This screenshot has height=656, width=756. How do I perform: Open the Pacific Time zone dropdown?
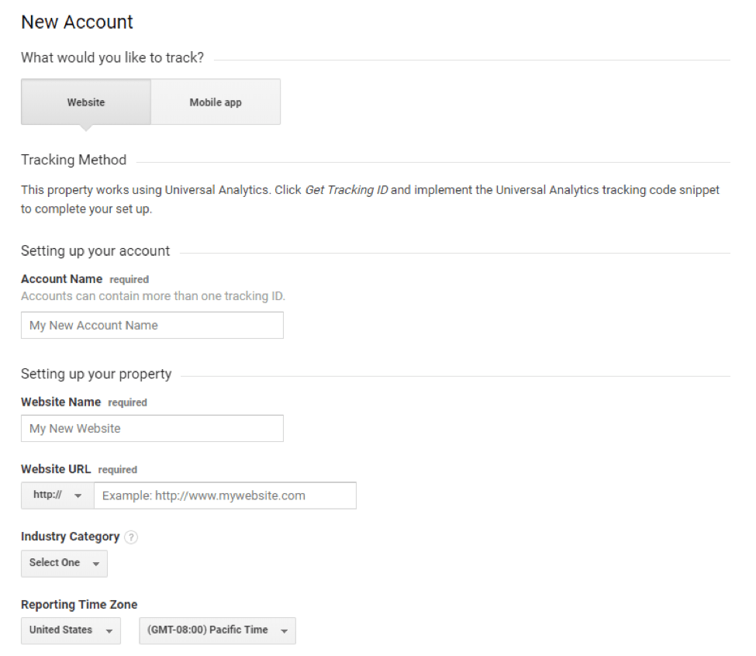217,630
